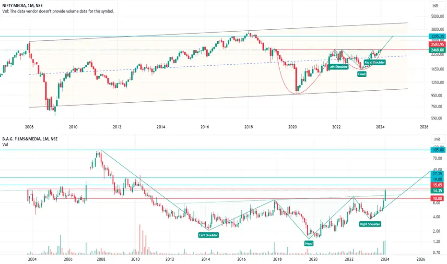Screen dimensions: 447x264
Task: Click the 19.00 price label
Action: click(x=437, y=179)
